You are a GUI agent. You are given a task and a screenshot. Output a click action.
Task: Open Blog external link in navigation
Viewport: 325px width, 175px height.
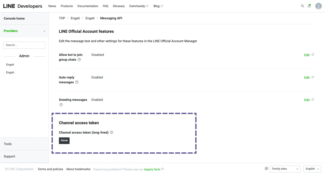pos(158,6)
